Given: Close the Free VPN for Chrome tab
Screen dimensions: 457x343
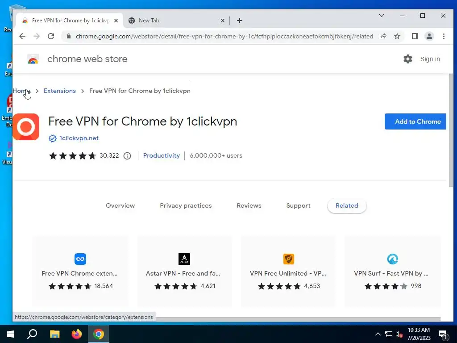Looking at the screenshot, I should (116, 21).
